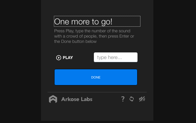Click the instruction paragraph under the heading
Viewport: 196px width, 123px height.
pos(94,36)
